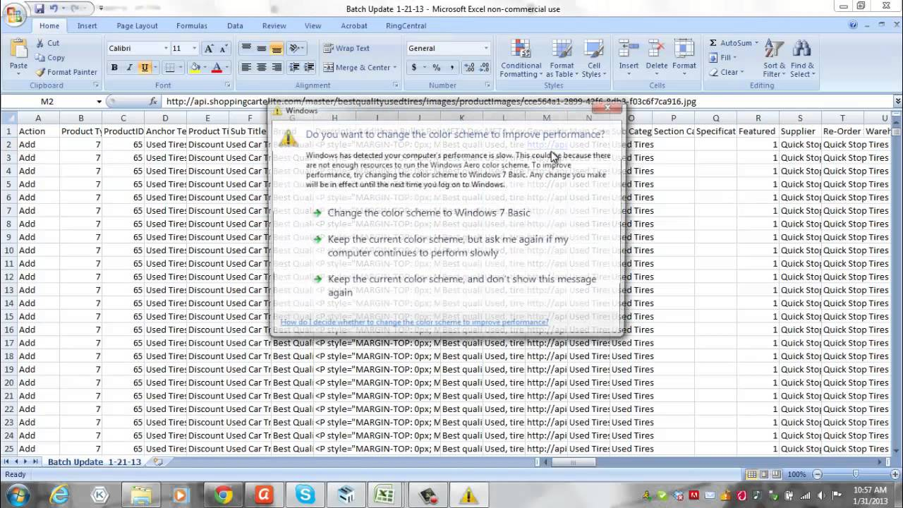The image size is (903, 508).
Task: Open the Clear dropdown
Action: pyautogui.click(x=728, y=72)
